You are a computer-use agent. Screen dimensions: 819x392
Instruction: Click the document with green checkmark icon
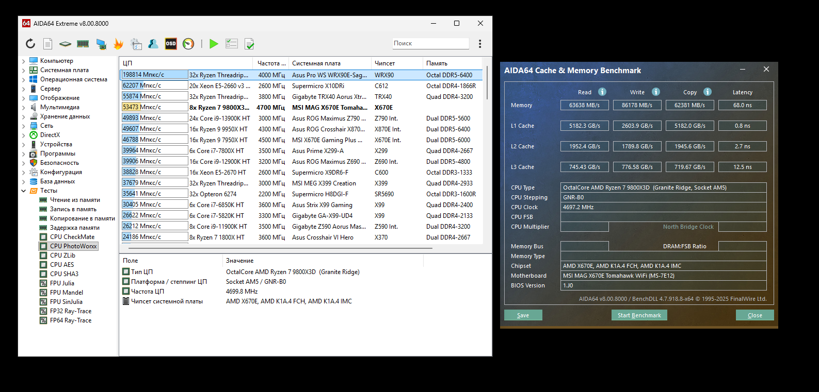click(249, 44)
